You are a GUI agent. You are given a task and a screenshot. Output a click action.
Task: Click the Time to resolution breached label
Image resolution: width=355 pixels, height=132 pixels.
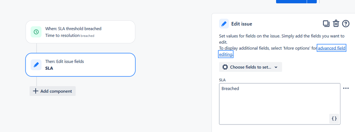tap(70, 35)
